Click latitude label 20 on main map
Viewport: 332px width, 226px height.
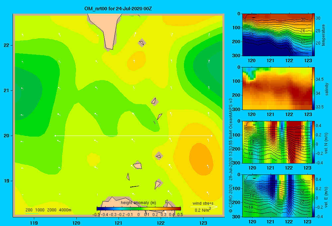point(7,136)
